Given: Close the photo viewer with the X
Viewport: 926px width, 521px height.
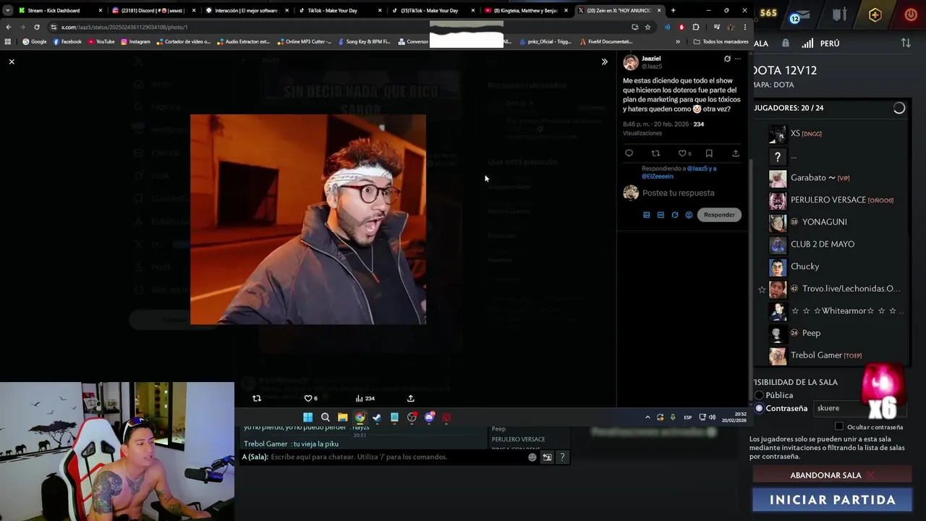Looking at the screenshot, I should (12, 62).
